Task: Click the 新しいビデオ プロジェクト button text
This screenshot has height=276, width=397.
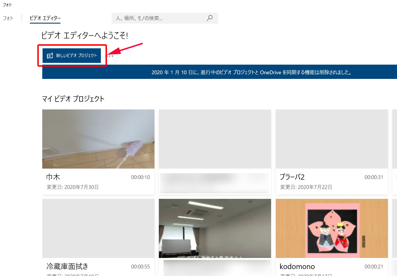Action: click(x=76, y=56)
